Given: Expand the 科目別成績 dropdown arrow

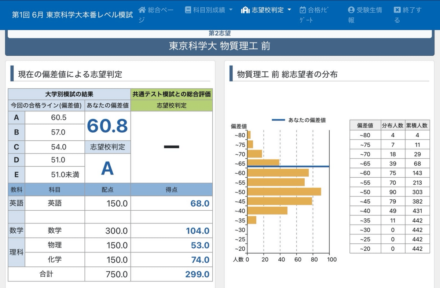Looking at the screenshot, I should click(231, 10).
